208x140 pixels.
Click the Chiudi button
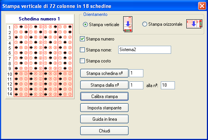click(x=104, y=131)
